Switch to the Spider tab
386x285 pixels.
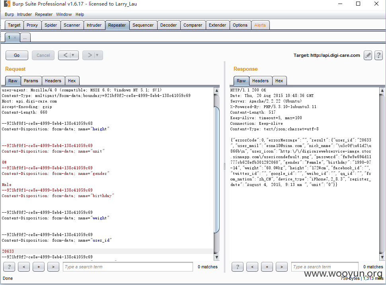coord(51,25)
